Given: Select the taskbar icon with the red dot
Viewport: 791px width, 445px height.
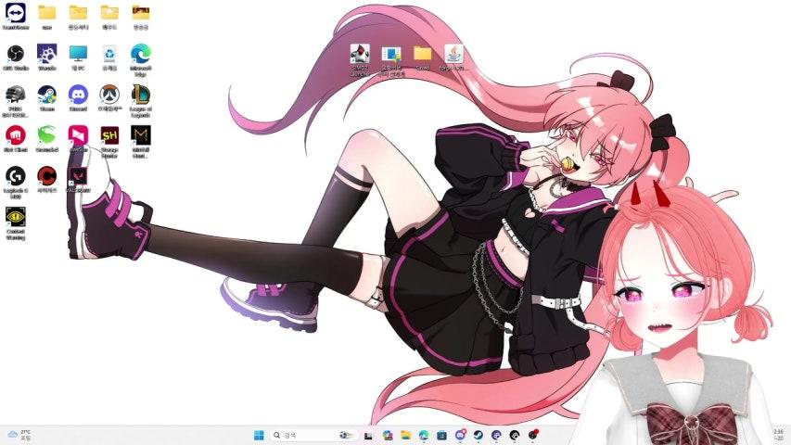Looking at the screenshot, I should [533, 435].
